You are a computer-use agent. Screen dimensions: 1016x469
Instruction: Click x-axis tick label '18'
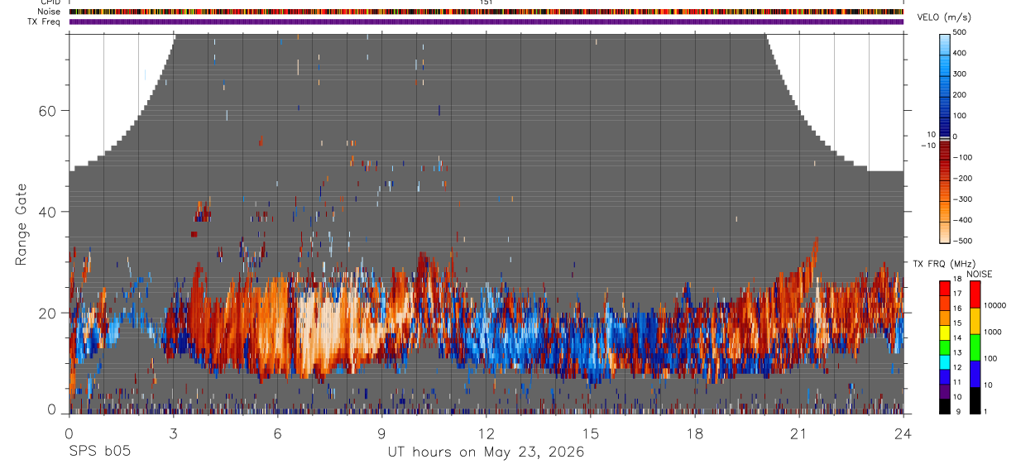pos(695,433)
